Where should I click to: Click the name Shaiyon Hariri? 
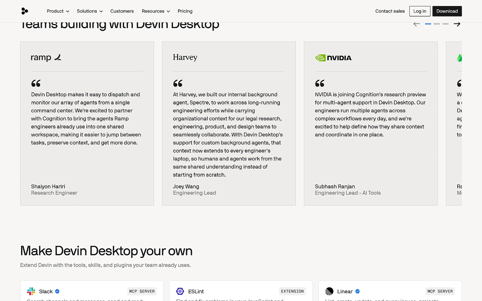[x=48, y=187]
